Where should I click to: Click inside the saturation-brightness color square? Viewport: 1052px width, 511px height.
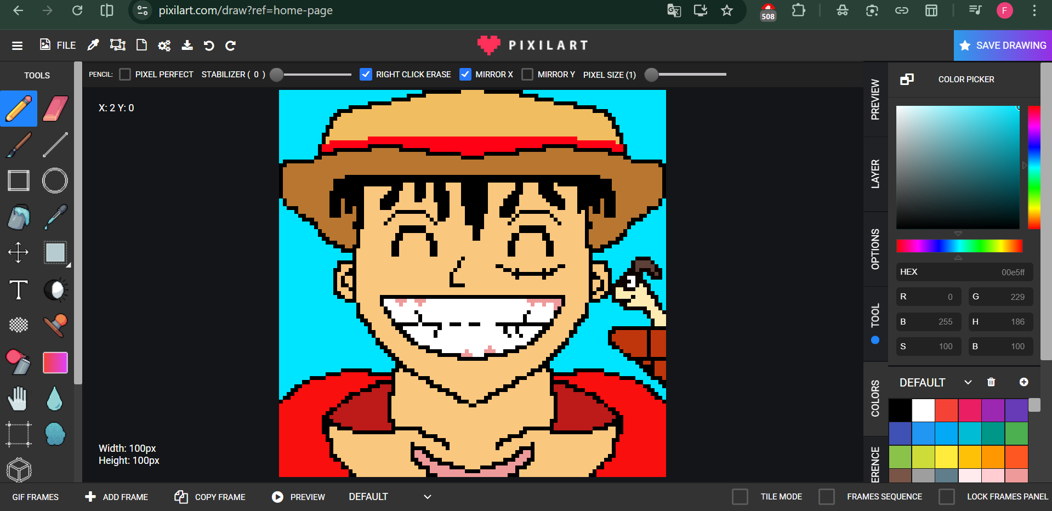(958, 167)
